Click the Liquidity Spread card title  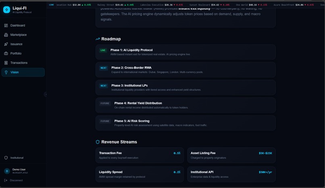110,172
